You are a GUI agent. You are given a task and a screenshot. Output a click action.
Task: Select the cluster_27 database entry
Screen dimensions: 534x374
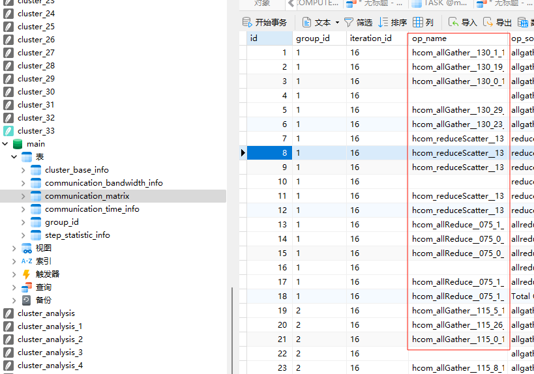tap(36, 53)
